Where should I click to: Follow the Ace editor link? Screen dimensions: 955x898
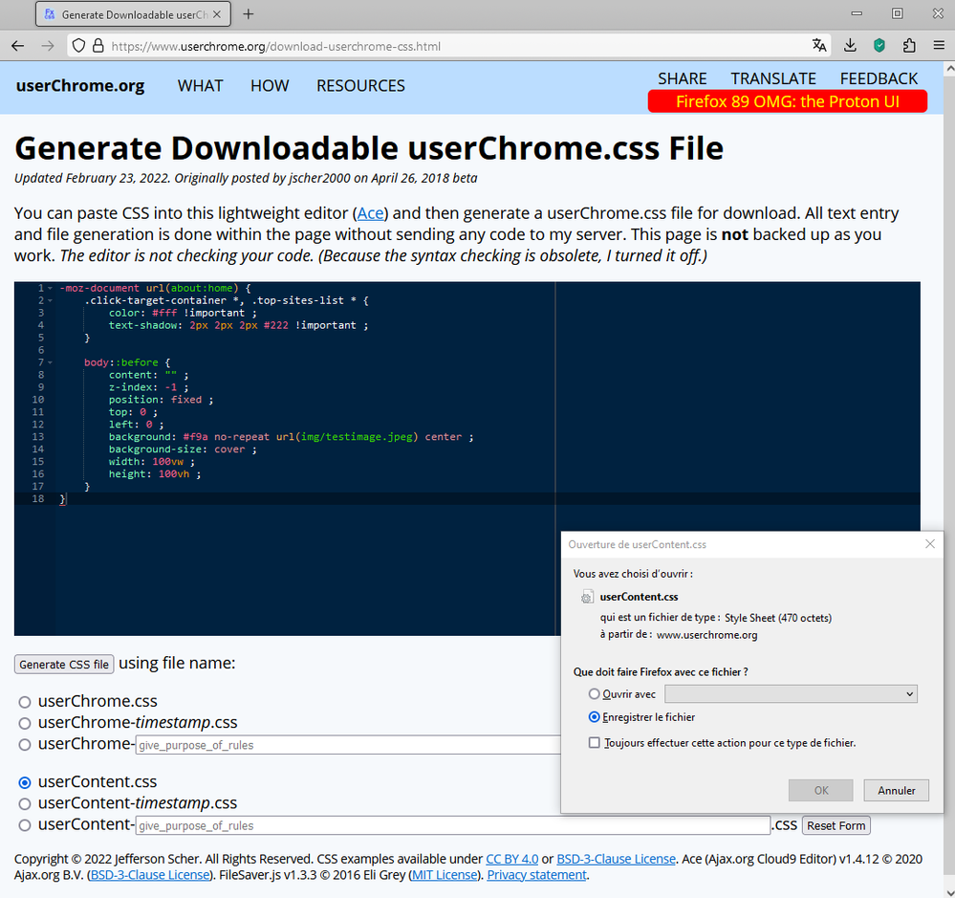click(x=370, y=213)
